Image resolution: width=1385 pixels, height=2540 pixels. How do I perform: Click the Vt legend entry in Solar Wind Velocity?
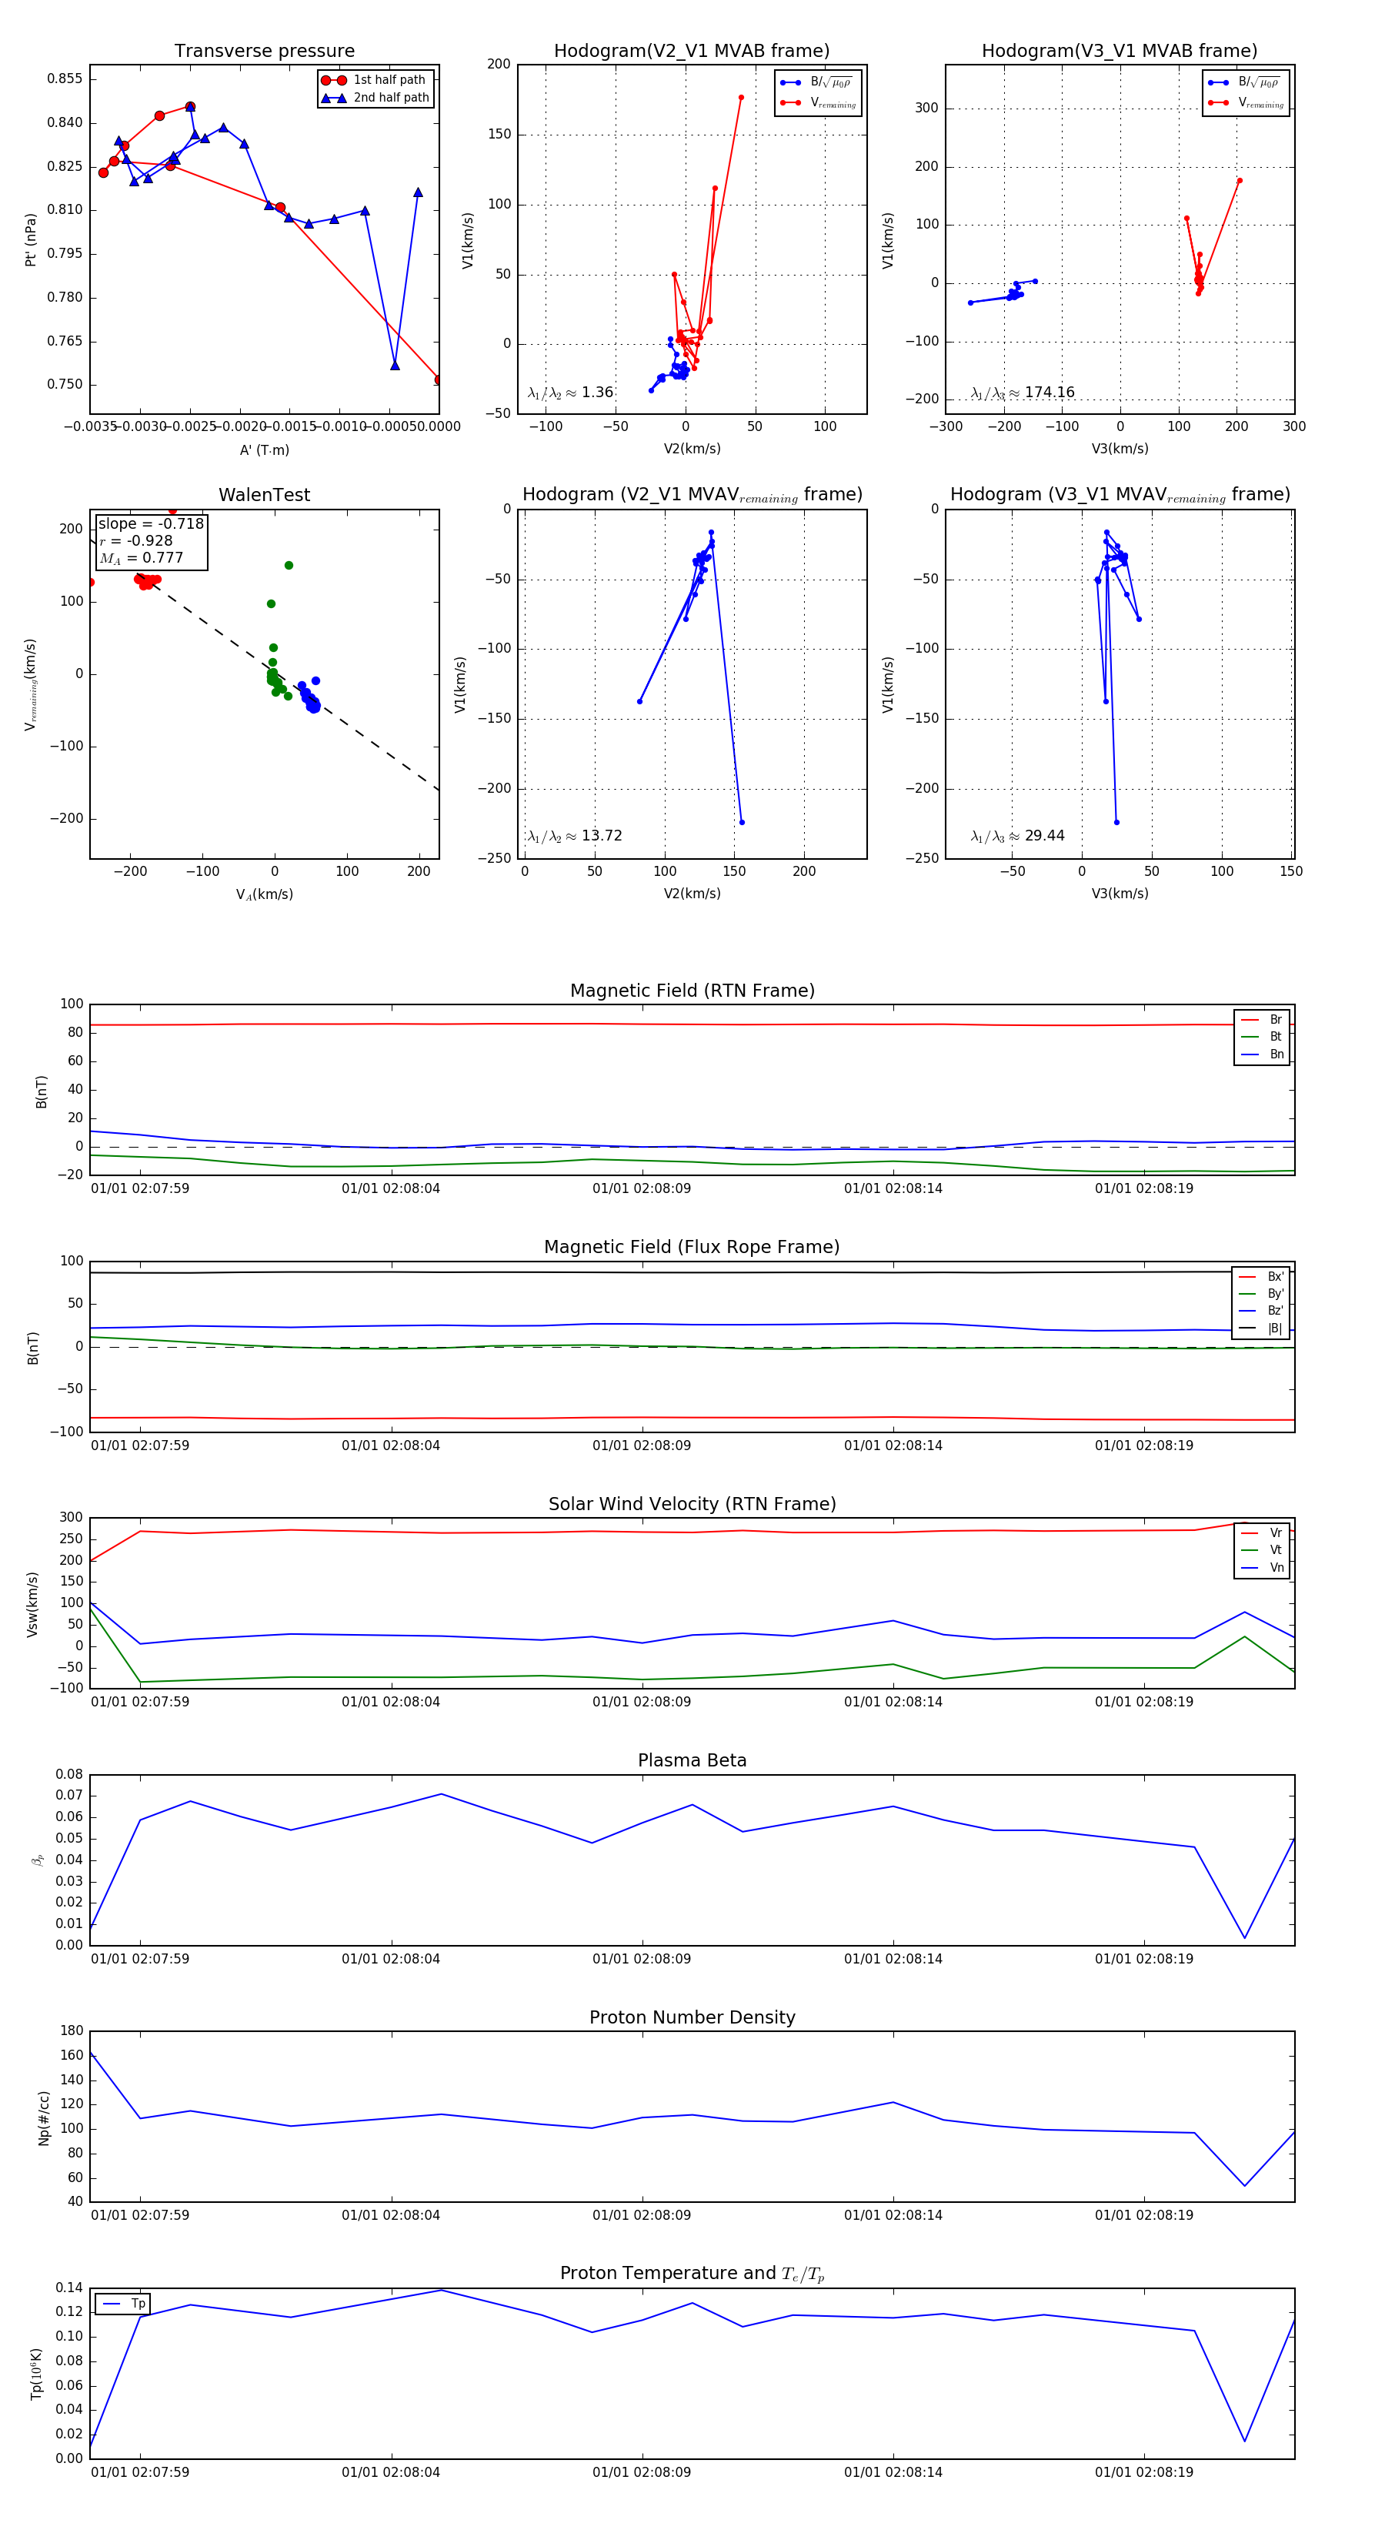point(1262,1550)
